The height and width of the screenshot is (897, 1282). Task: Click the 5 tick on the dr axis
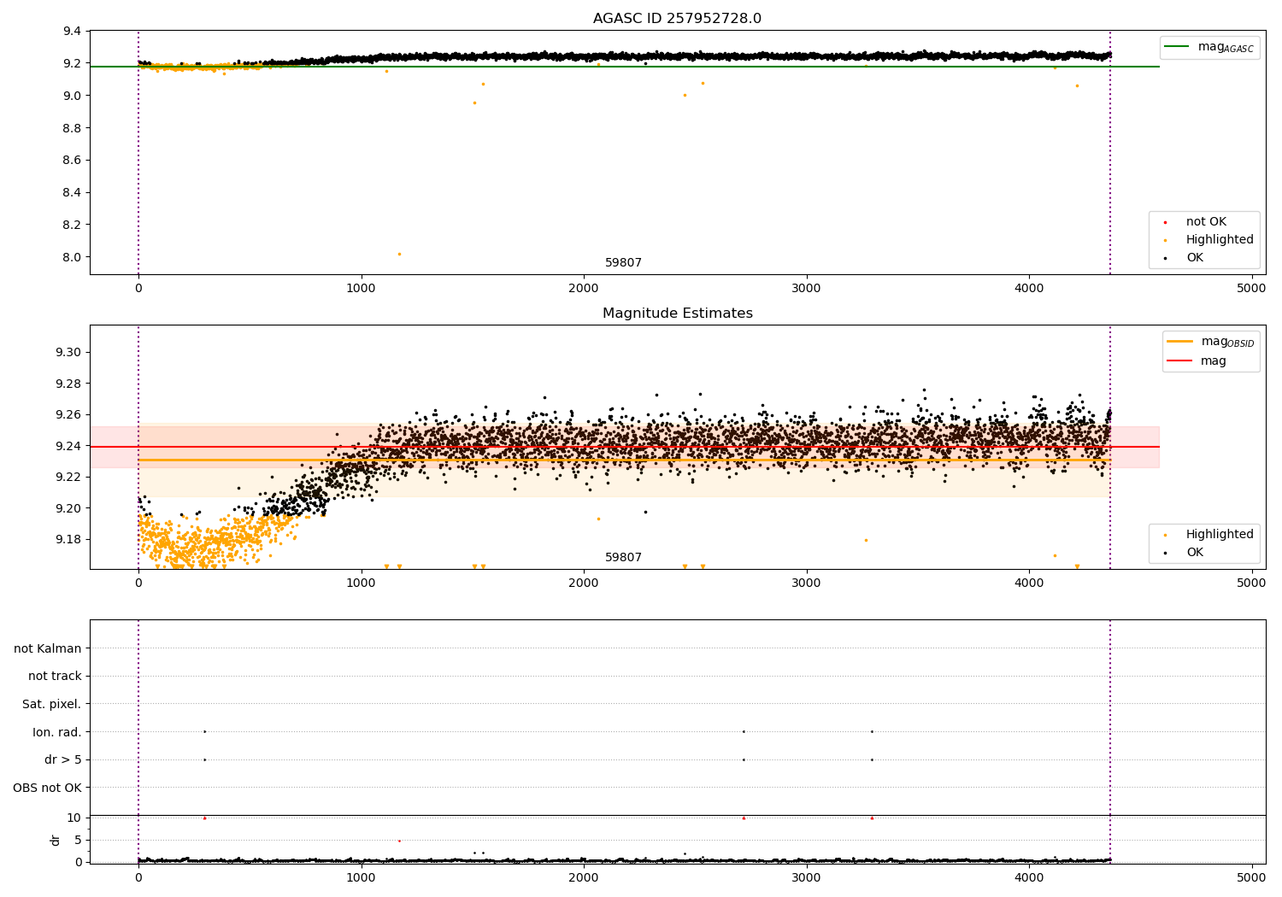pyautogui.click(x=79, y=840)
